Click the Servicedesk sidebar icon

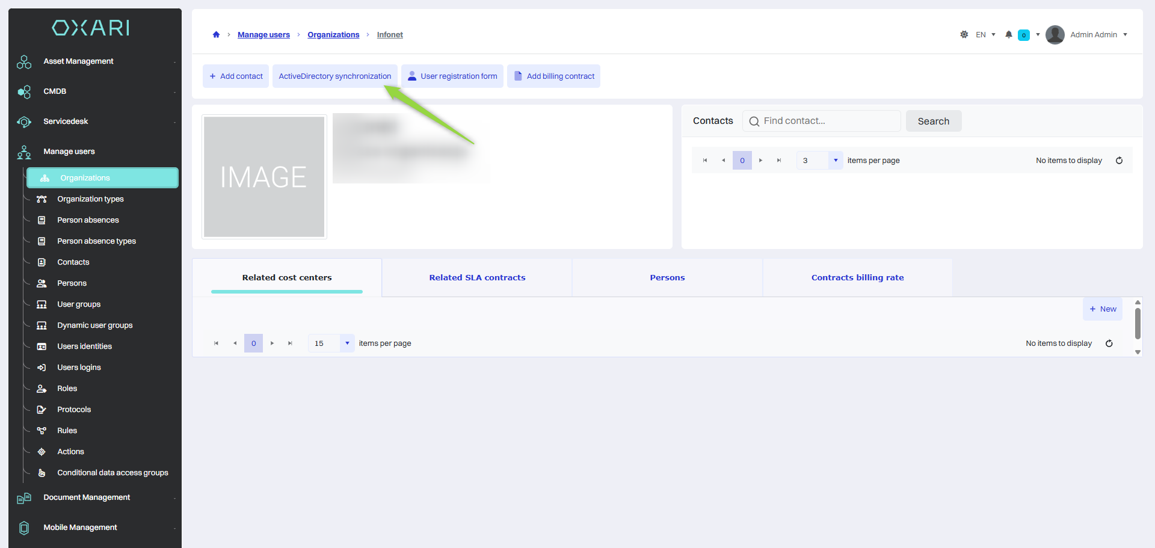pos(24,122)
